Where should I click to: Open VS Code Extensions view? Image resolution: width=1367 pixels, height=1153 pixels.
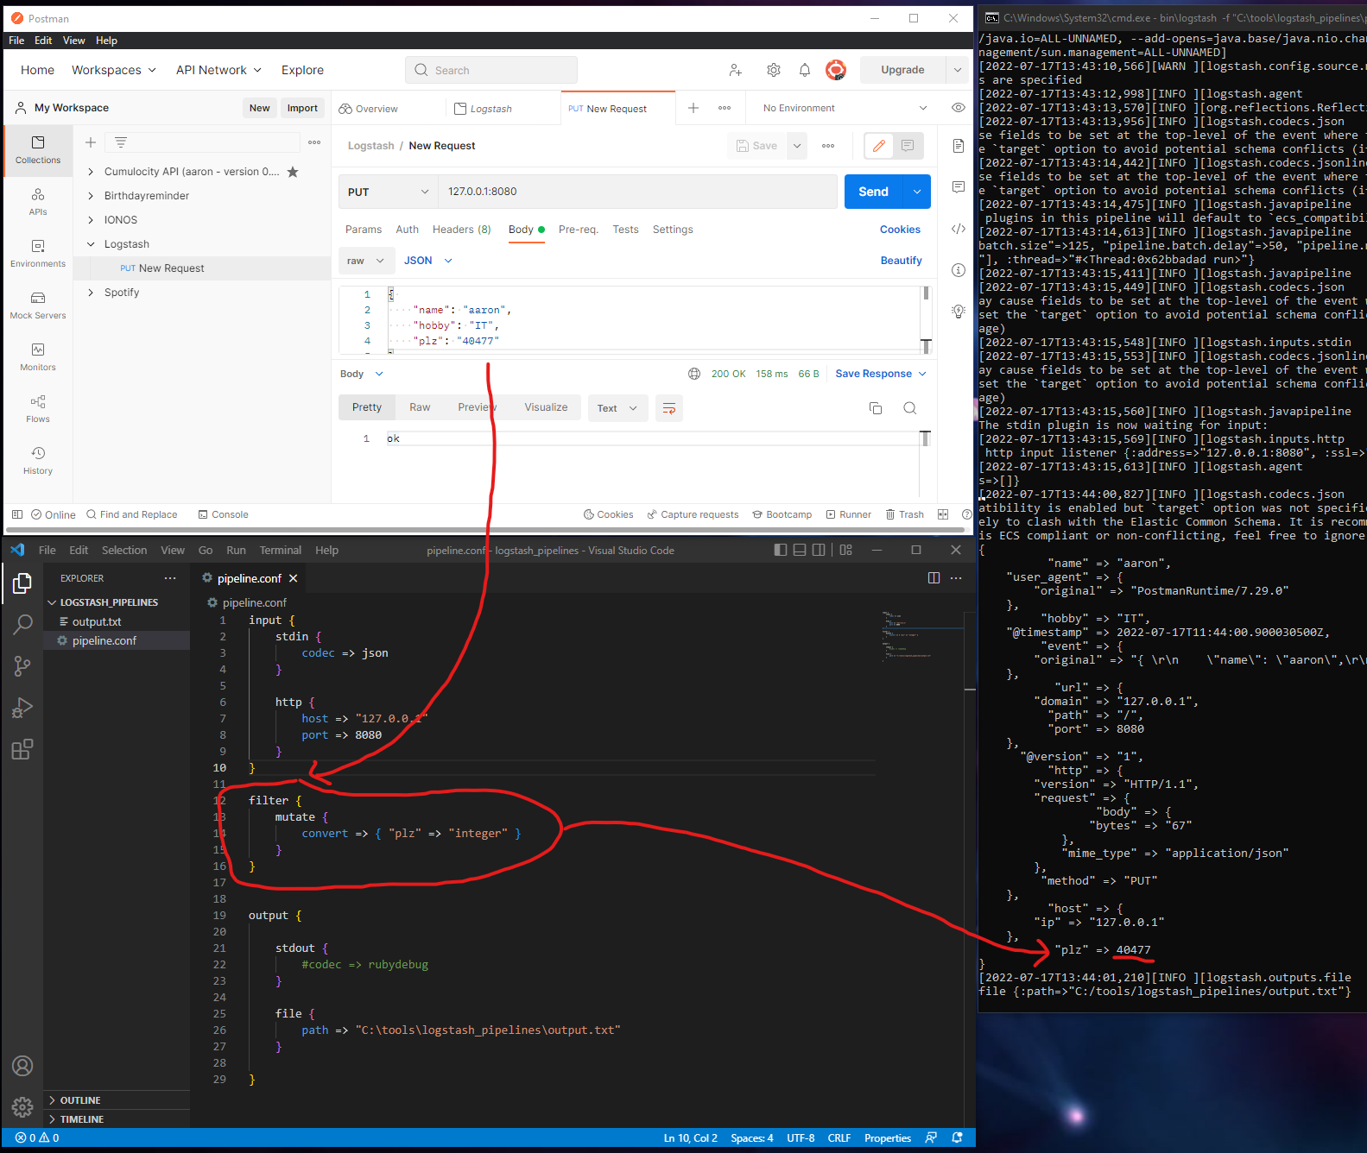tap(22, 749)
